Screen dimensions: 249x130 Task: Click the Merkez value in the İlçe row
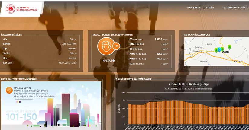72,58
